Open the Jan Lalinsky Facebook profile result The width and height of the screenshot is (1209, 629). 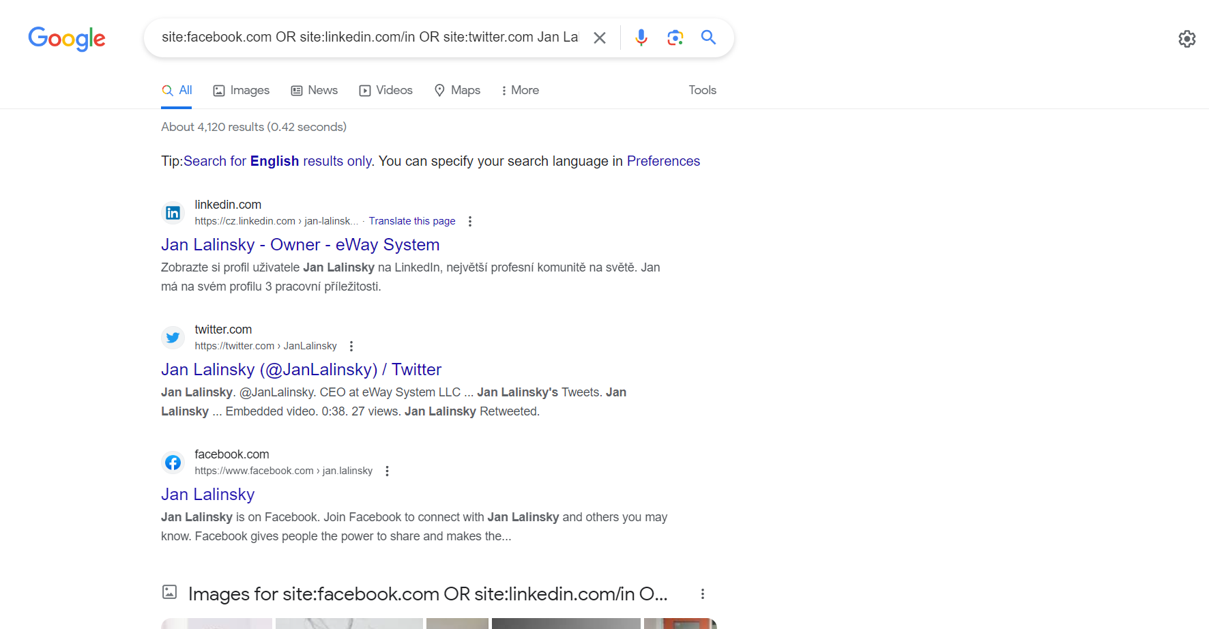207,494
